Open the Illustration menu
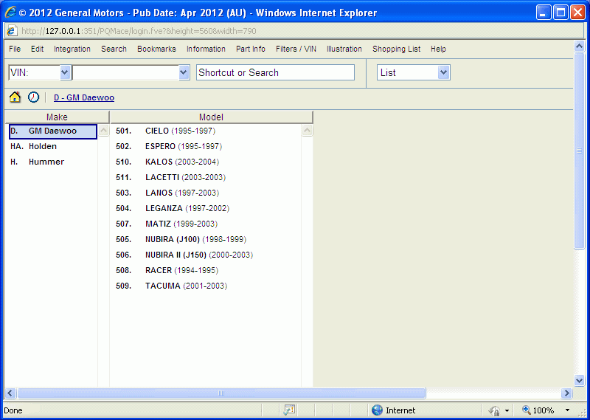The image size is (590, 420). (x=344, y=49)
